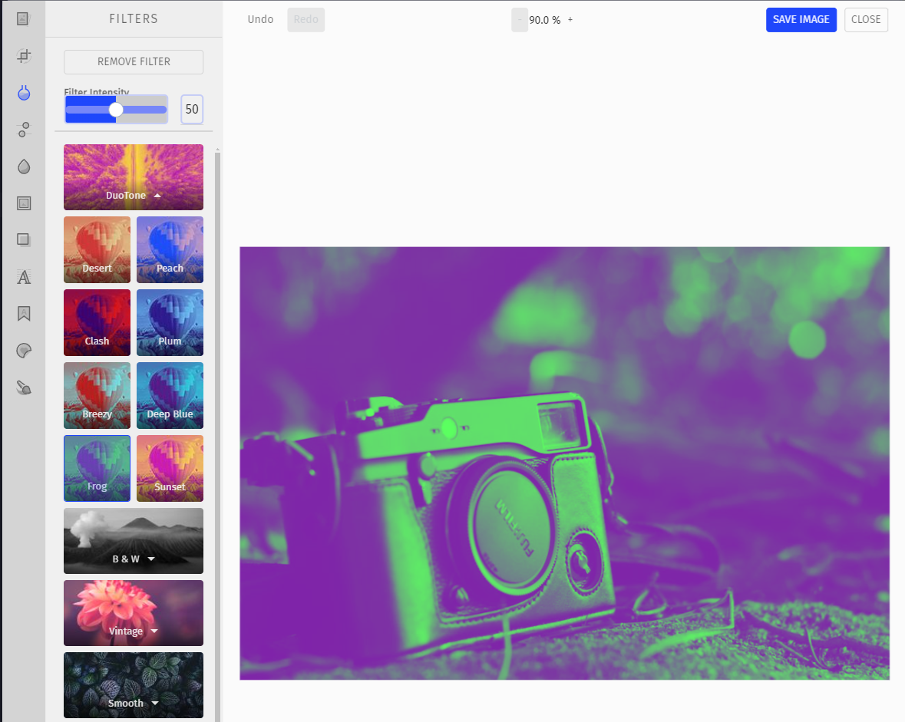This screenshot has height=722, width=905.
Task: Open the frames tool icon
Action: pos(24,203)
